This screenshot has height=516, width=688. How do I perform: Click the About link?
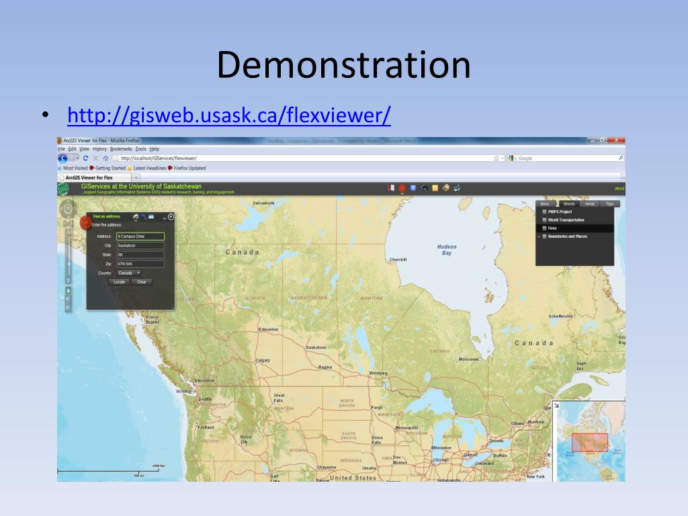pyautogui.click(x=619, y=189)
